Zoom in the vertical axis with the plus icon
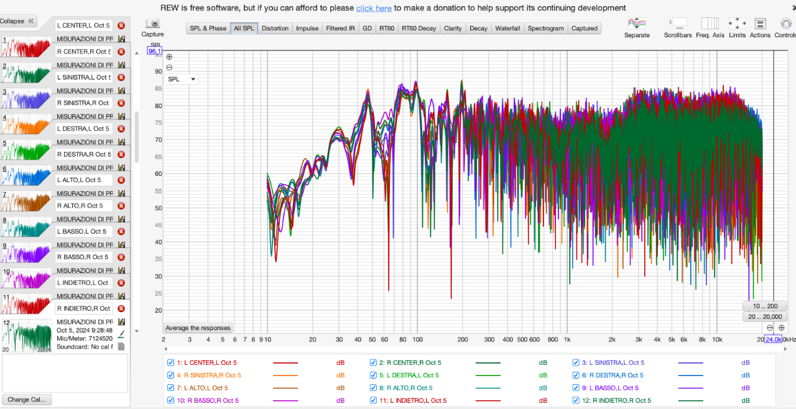 (x=169, y=57)
